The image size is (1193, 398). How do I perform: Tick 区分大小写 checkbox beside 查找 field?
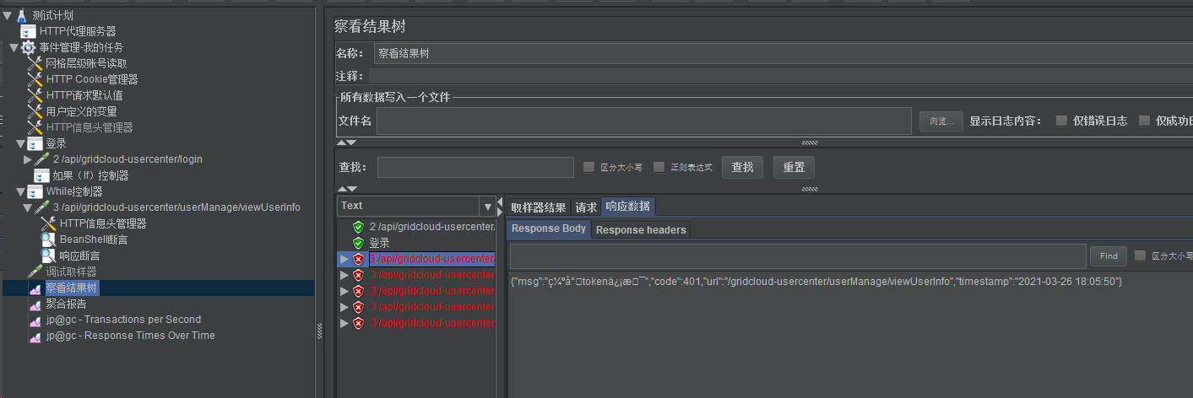pos(589,167)
